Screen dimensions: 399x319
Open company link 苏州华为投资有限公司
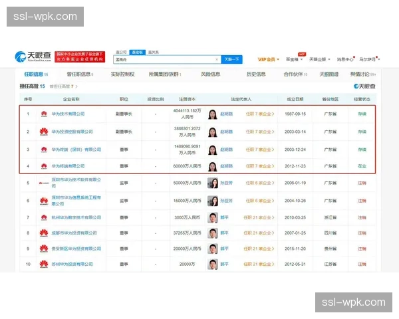[x=72, y=264]
